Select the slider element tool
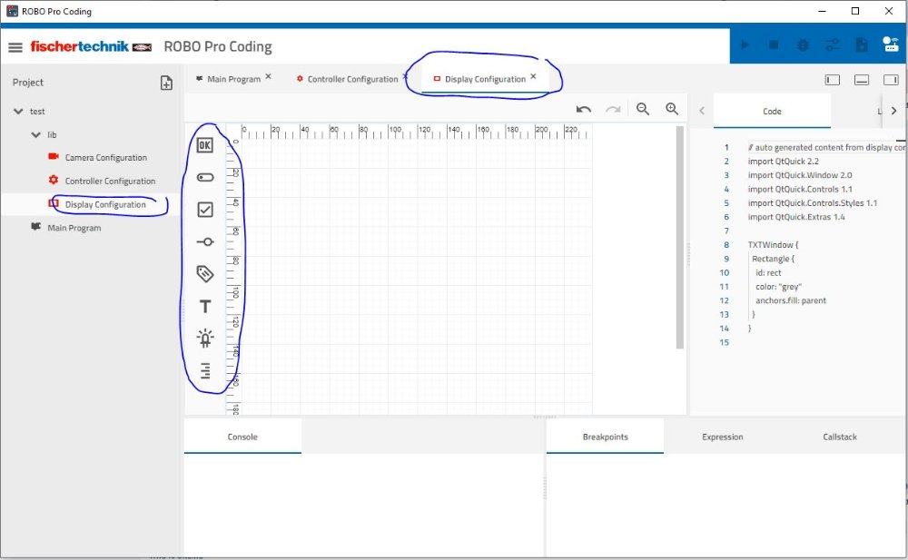The image size is (908, 560). (x=205, y=241)
